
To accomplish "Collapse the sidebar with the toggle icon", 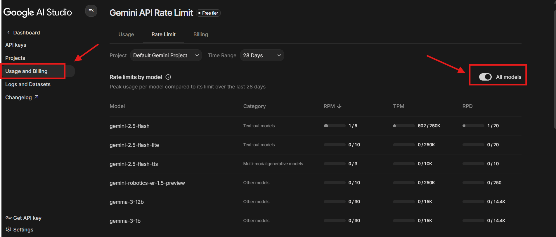I will pos(91,11).
